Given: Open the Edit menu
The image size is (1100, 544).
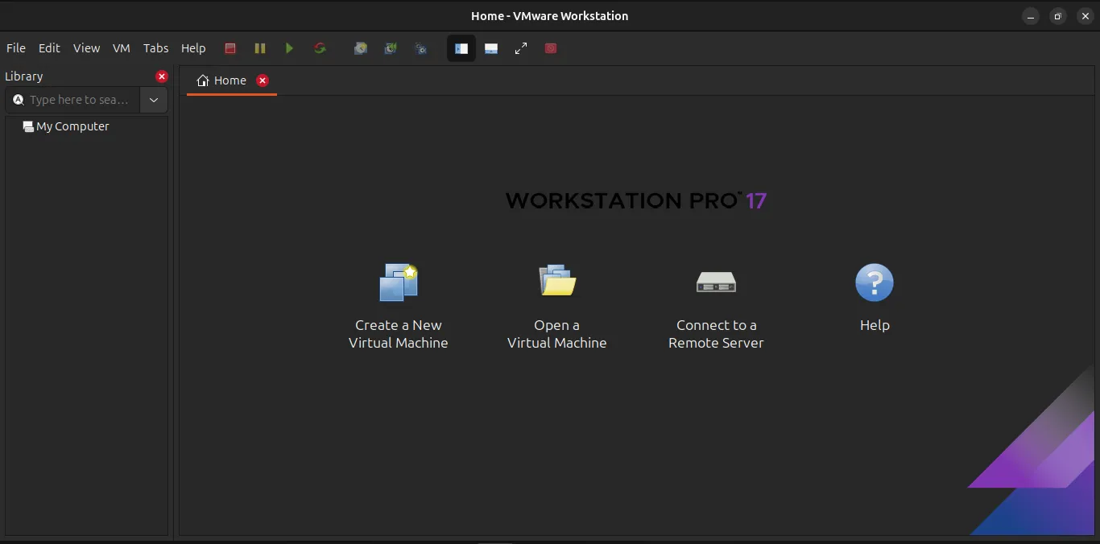Looking at the screenshot, I should coord(49,48).
